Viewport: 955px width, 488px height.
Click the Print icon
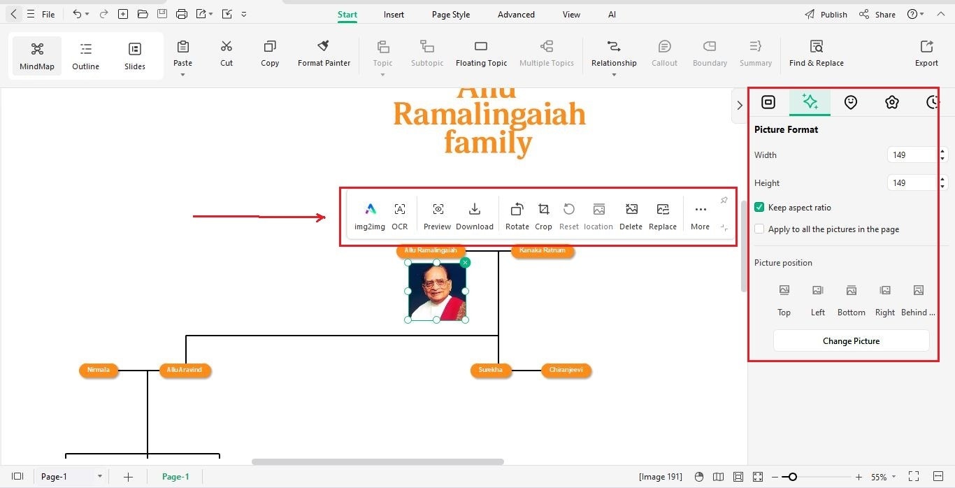point(182,14)
